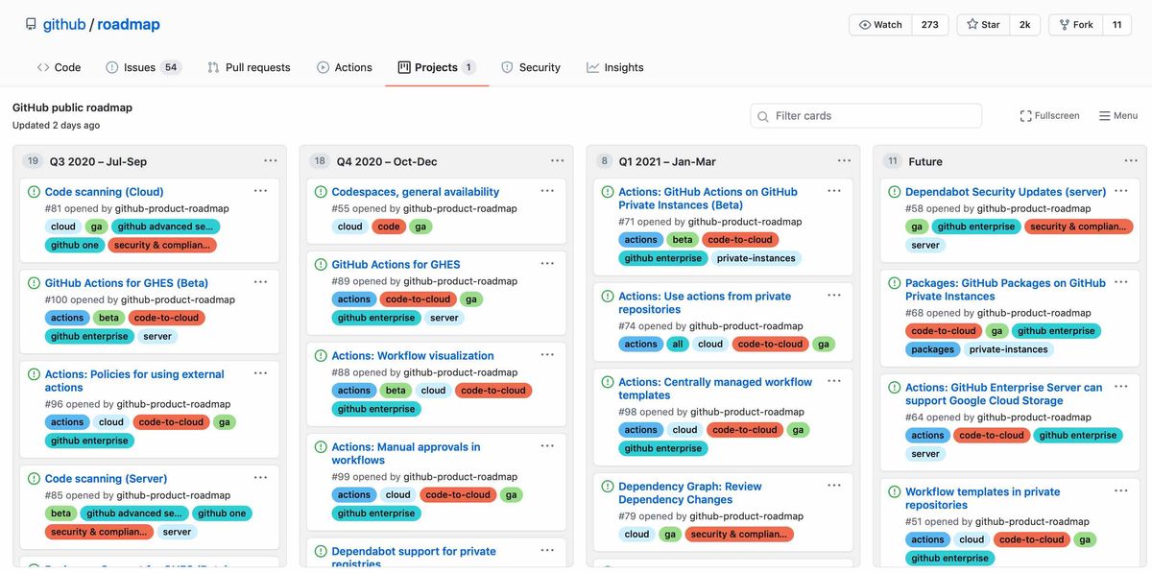
Task: Open 'Actions: Use actions from private repositories' link
Action: [705, 303]
